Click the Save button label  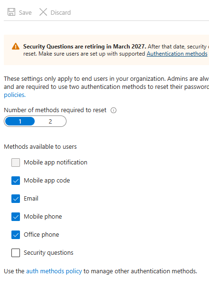[25, 12]
